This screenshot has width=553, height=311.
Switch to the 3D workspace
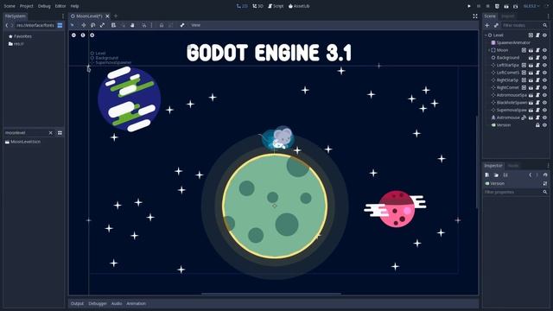(x=257, y=6)
